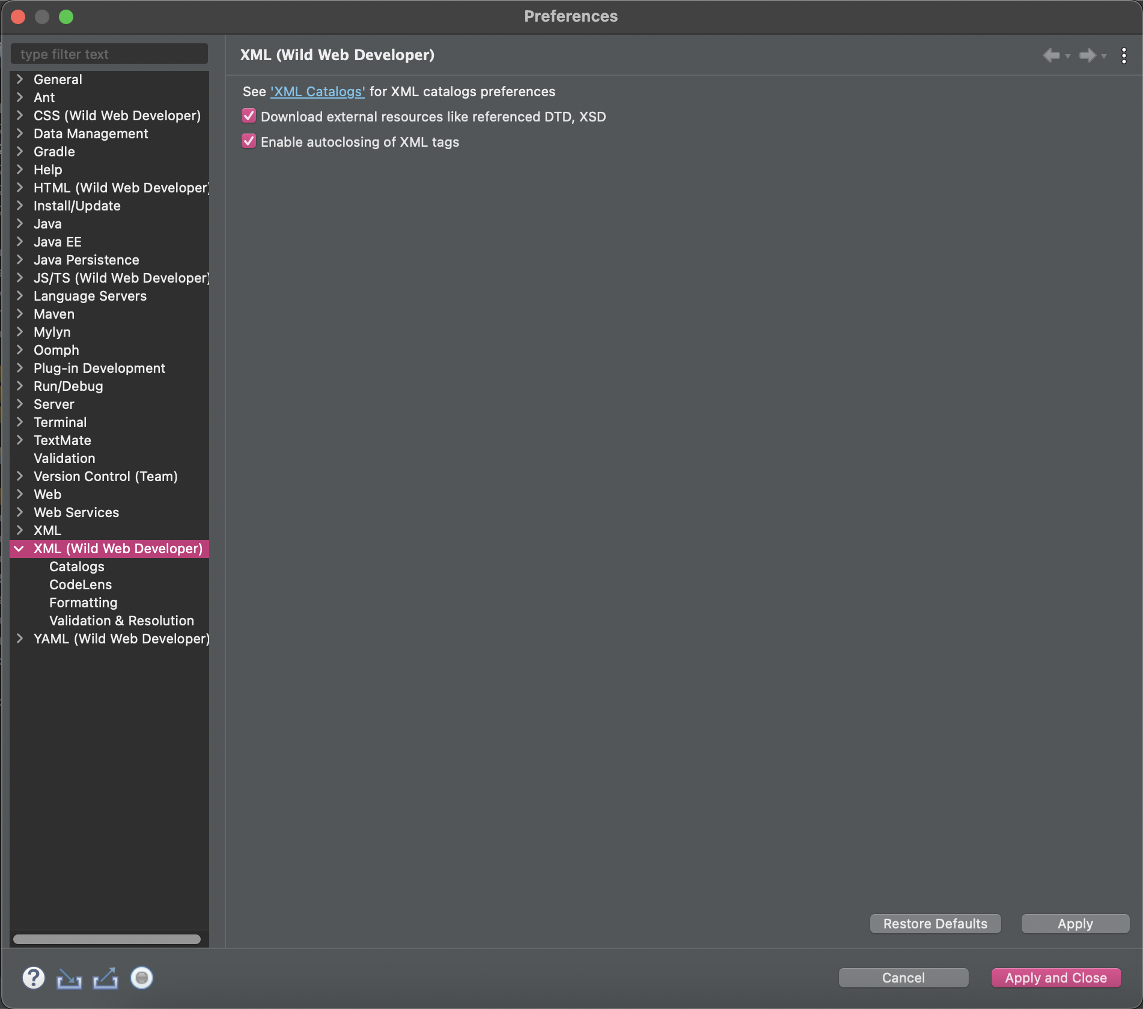Select Formatting preference page
Viewport: 1143px width, 1009px height.
point(84,603)
